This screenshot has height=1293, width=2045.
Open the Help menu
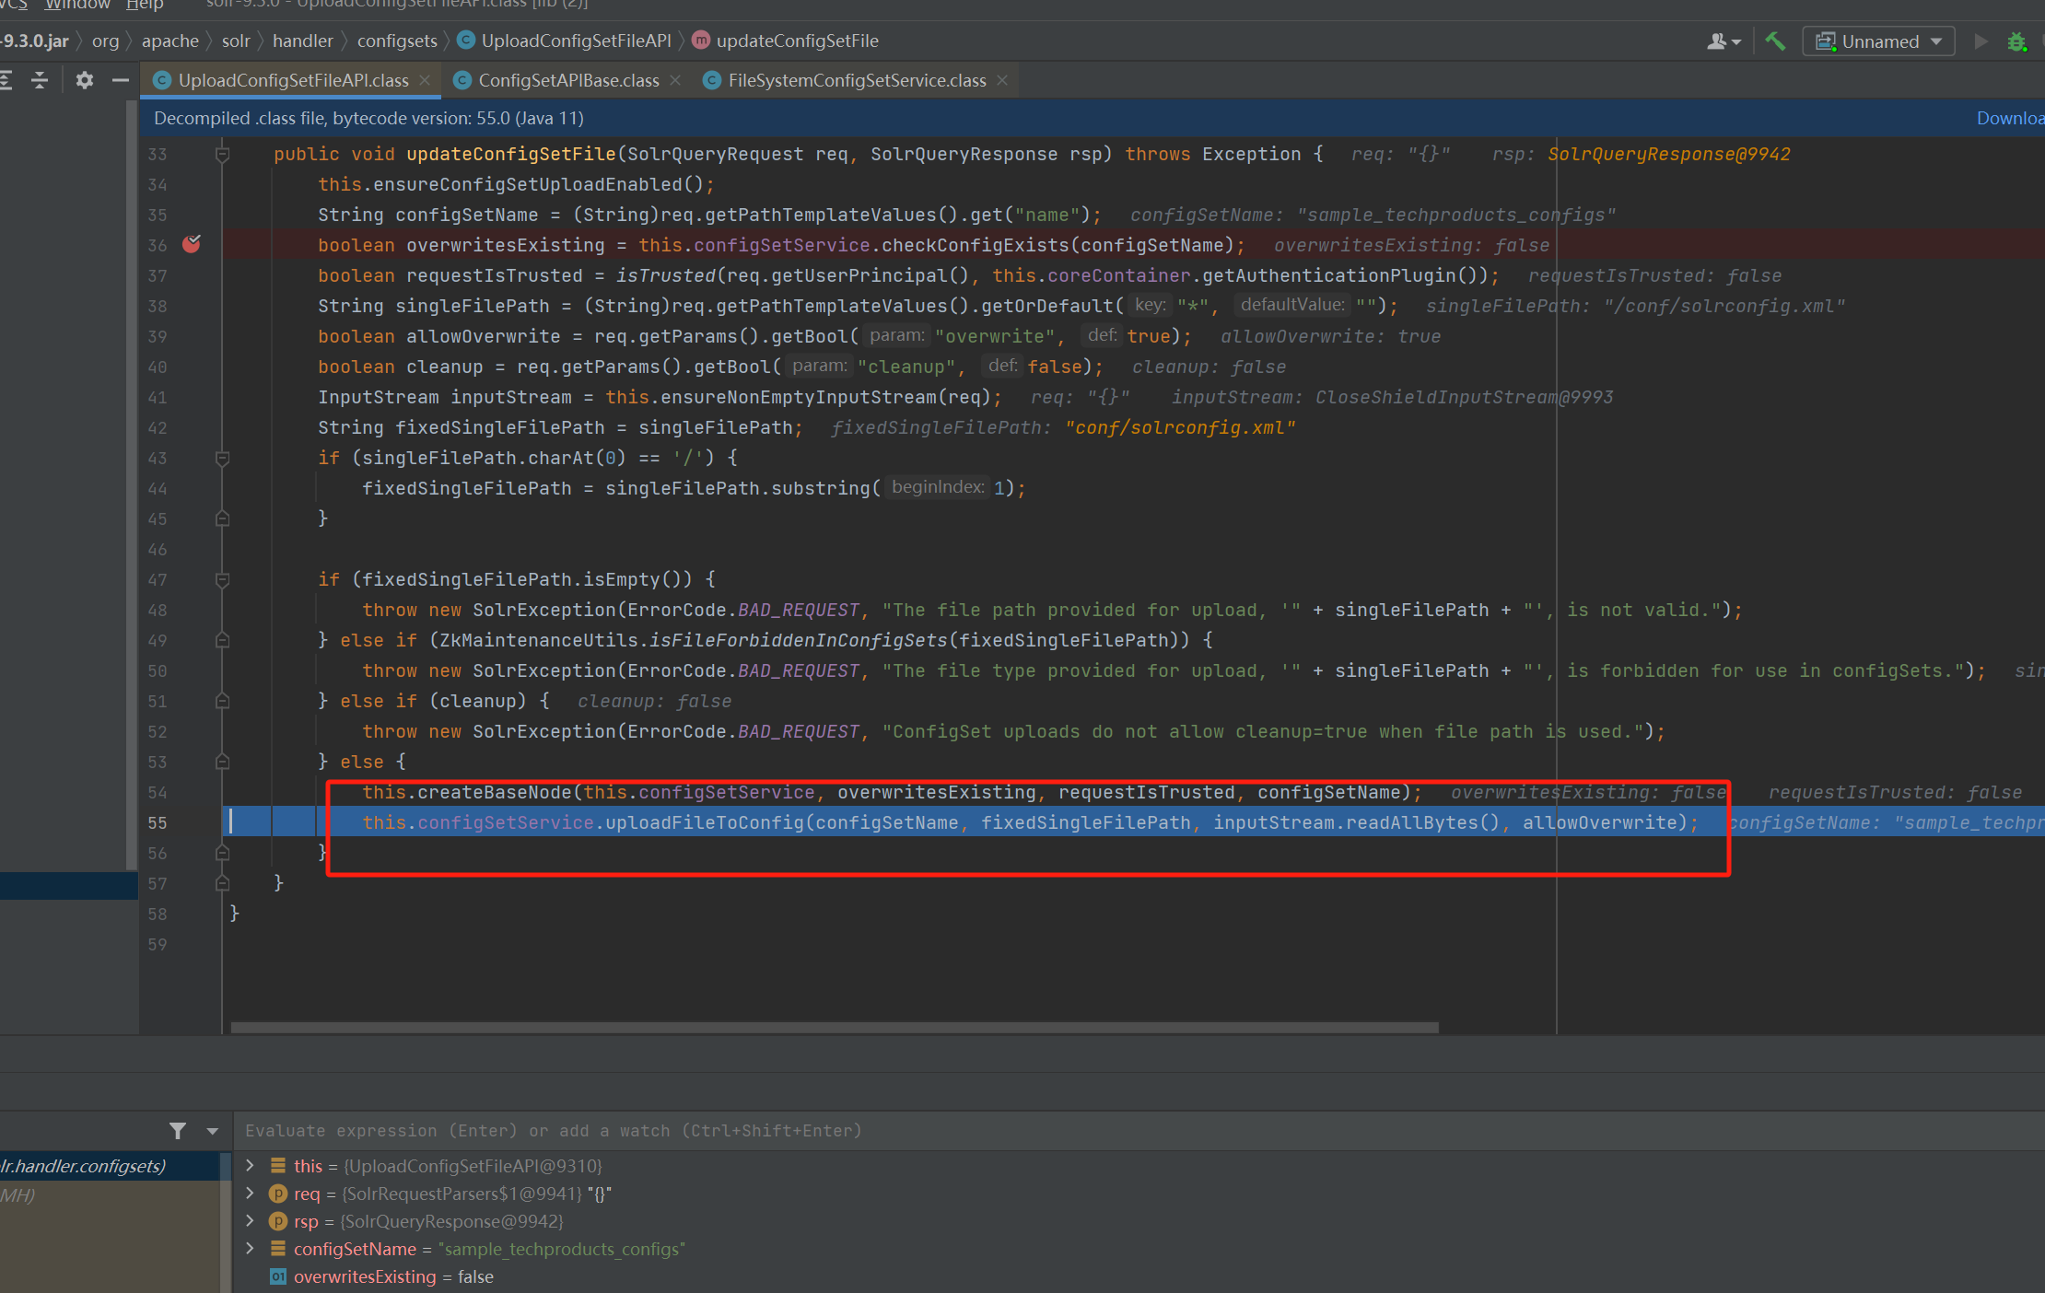[x=145, y=5]
